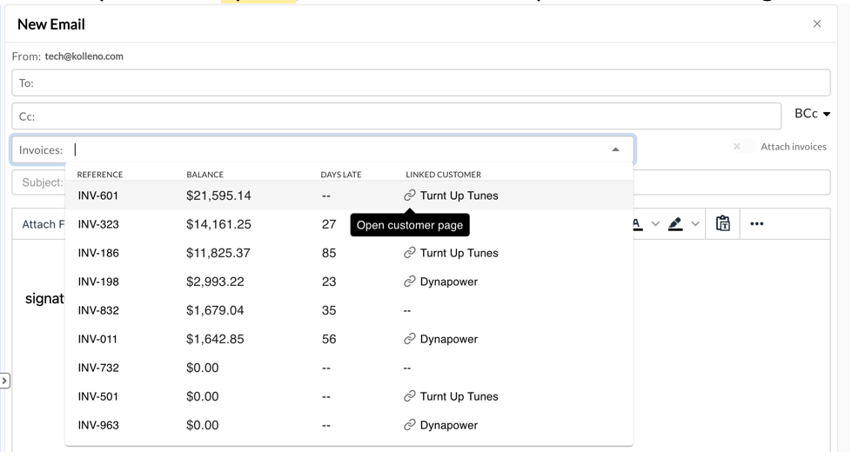Image resolution: width=865 pixels, height=471 pixels.
Task: Click link icon in INV-186 row
Action: pos(409,253)
